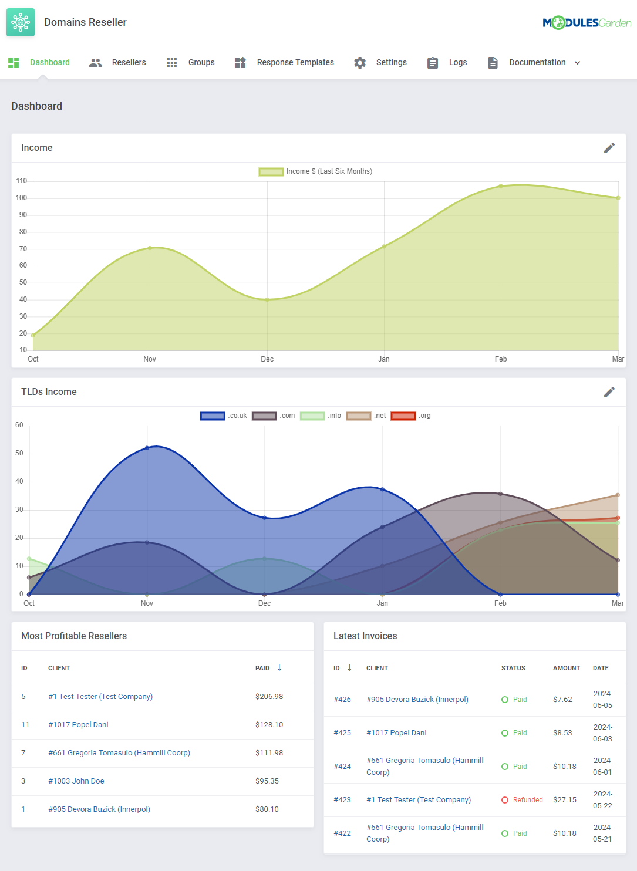Click reseller ID 11
The width and height of the screenshot is (637, 871).
click(25, 725)
